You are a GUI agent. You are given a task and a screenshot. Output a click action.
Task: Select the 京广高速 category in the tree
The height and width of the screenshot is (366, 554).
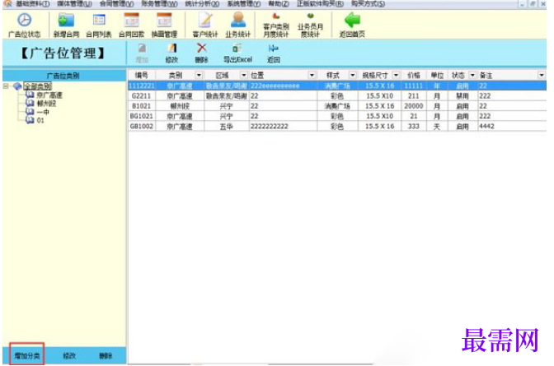click(49, 95)
